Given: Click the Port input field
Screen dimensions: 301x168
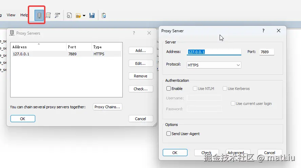Looking at the screenshot, I should coord(267,52).
